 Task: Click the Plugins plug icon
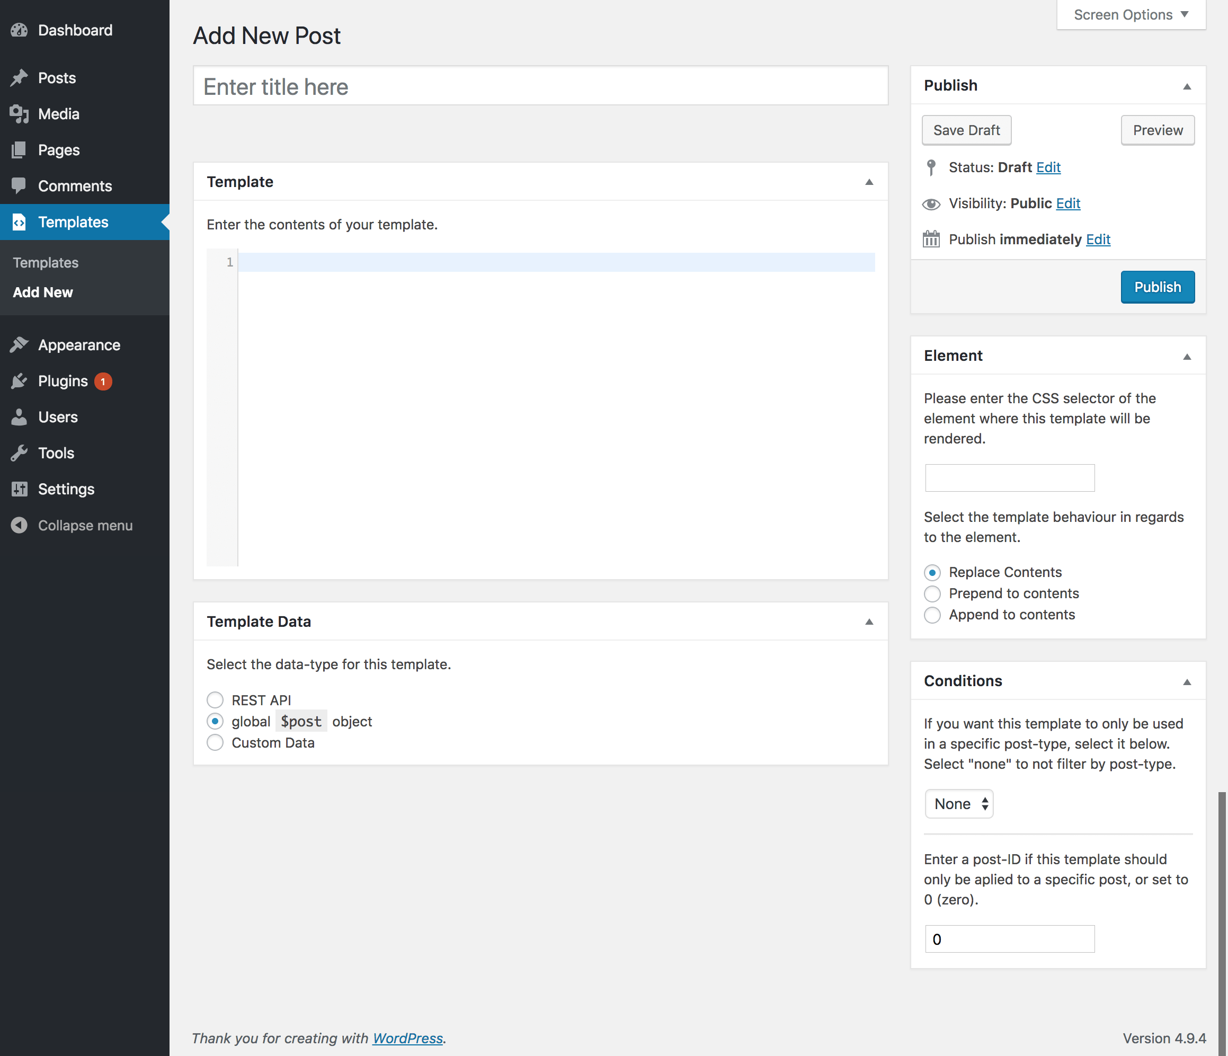click(19, 380)
